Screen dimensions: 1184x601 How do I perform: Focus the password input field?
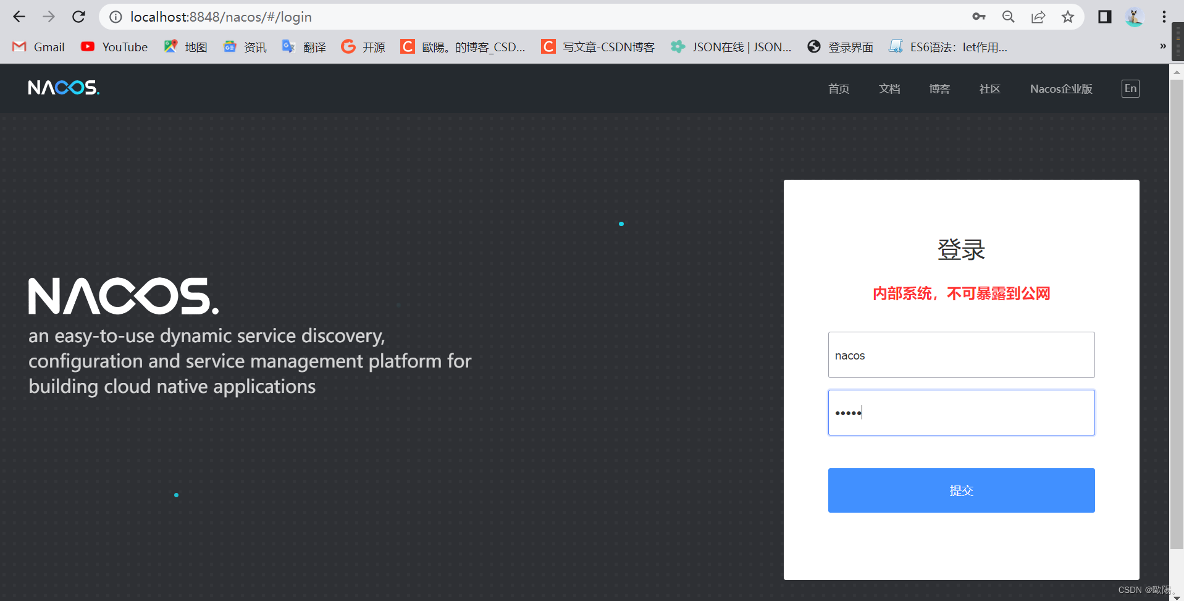click(961, 413)
